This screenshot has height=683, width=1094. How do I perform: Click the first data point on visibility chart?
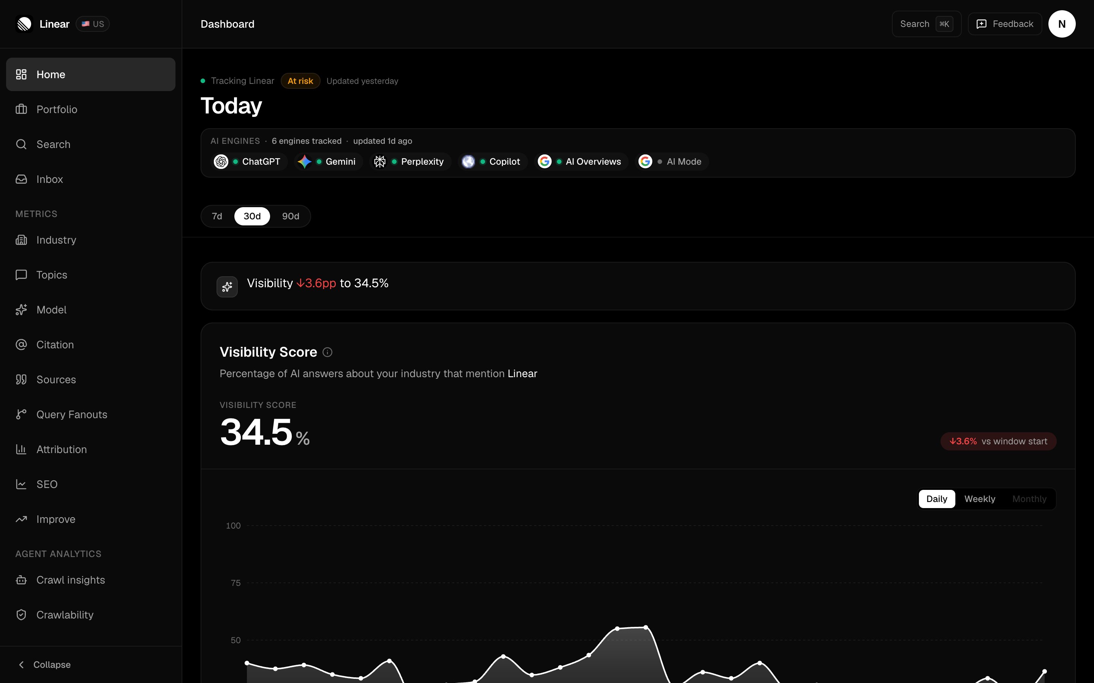tap(247, 663)
